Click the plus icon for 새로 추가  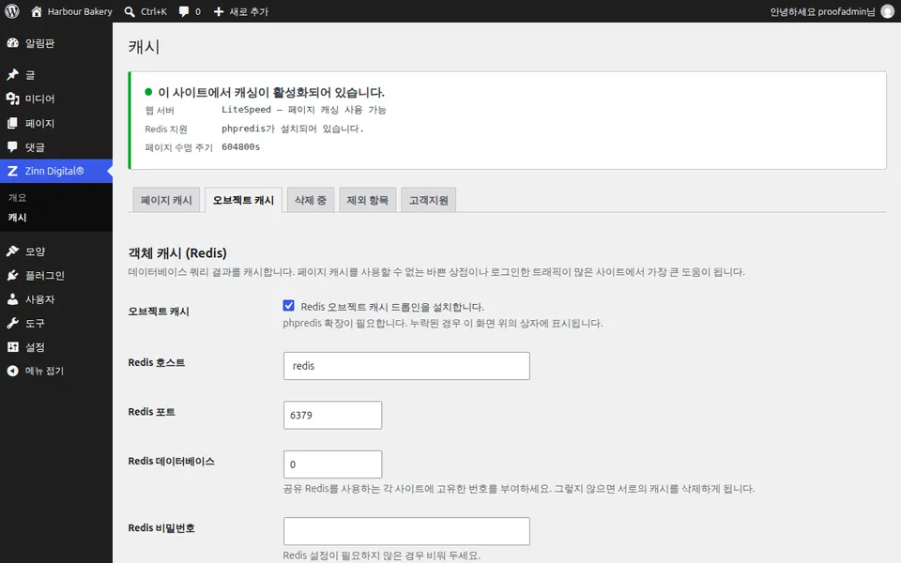219,11
